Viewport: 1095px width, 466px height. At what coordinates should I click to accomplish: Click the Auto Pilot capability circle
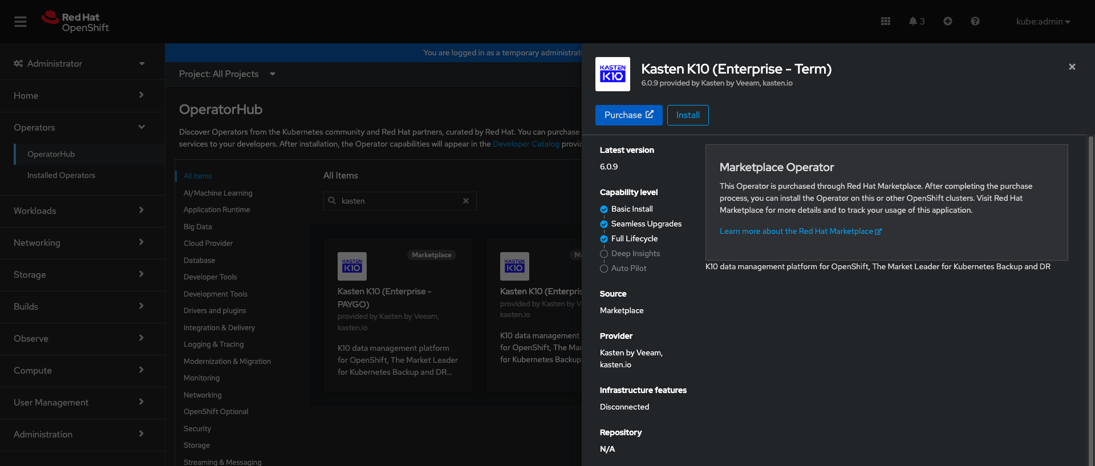click(604, 269)
